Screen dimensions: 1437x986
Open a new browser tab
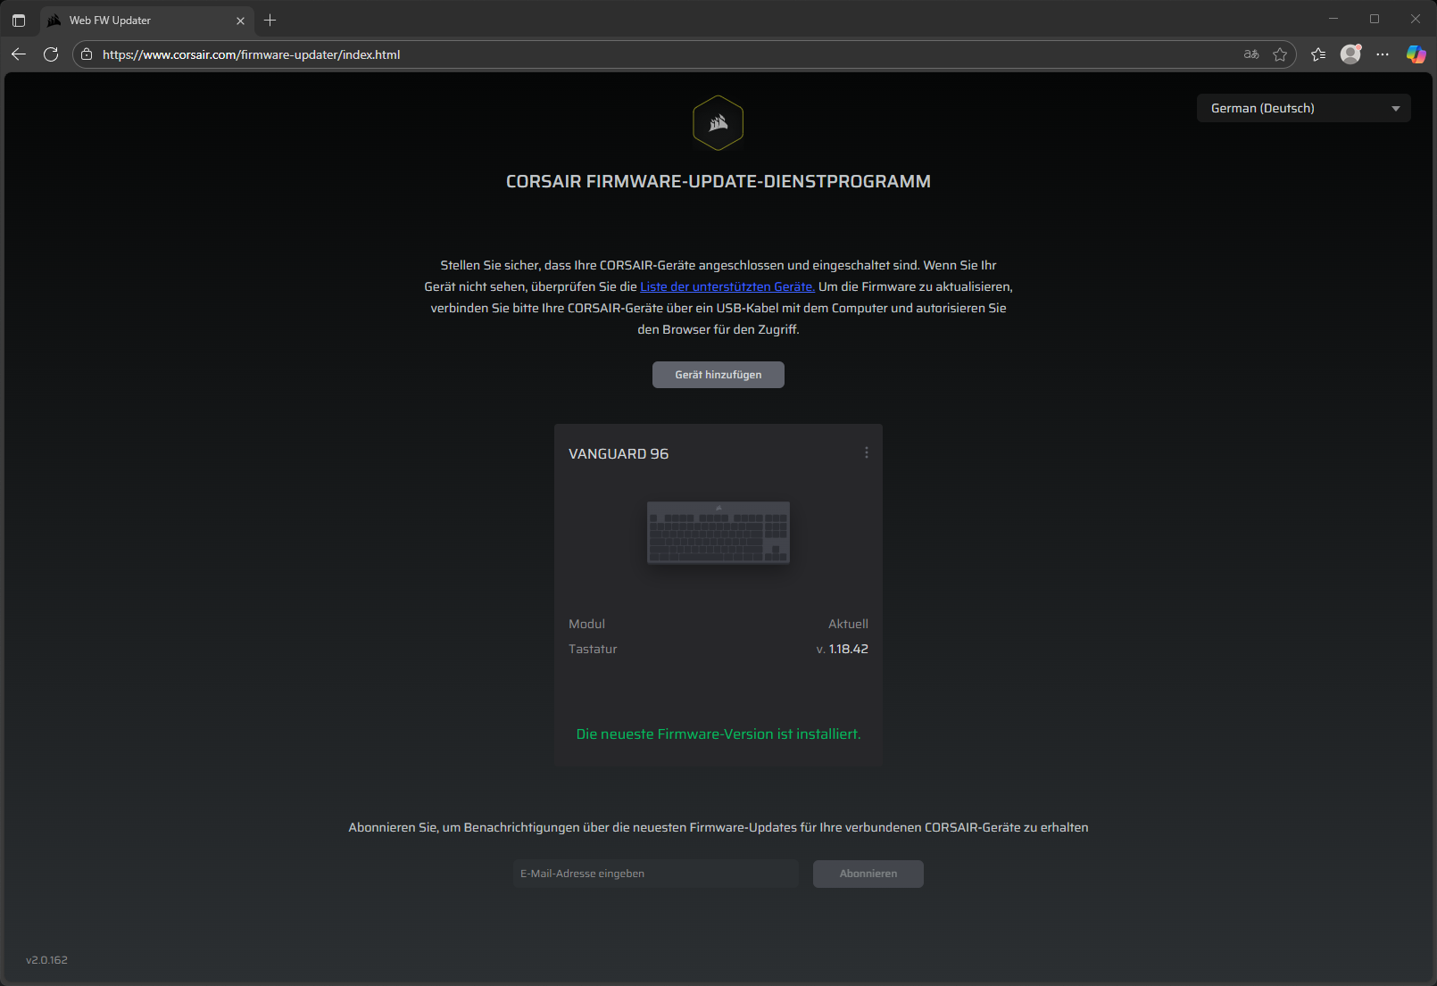[x=270, y=20]
